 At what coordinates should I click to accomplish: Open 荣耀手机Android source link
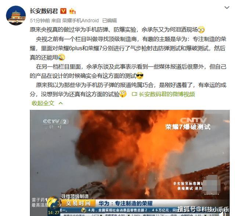[x=80, y=21]
